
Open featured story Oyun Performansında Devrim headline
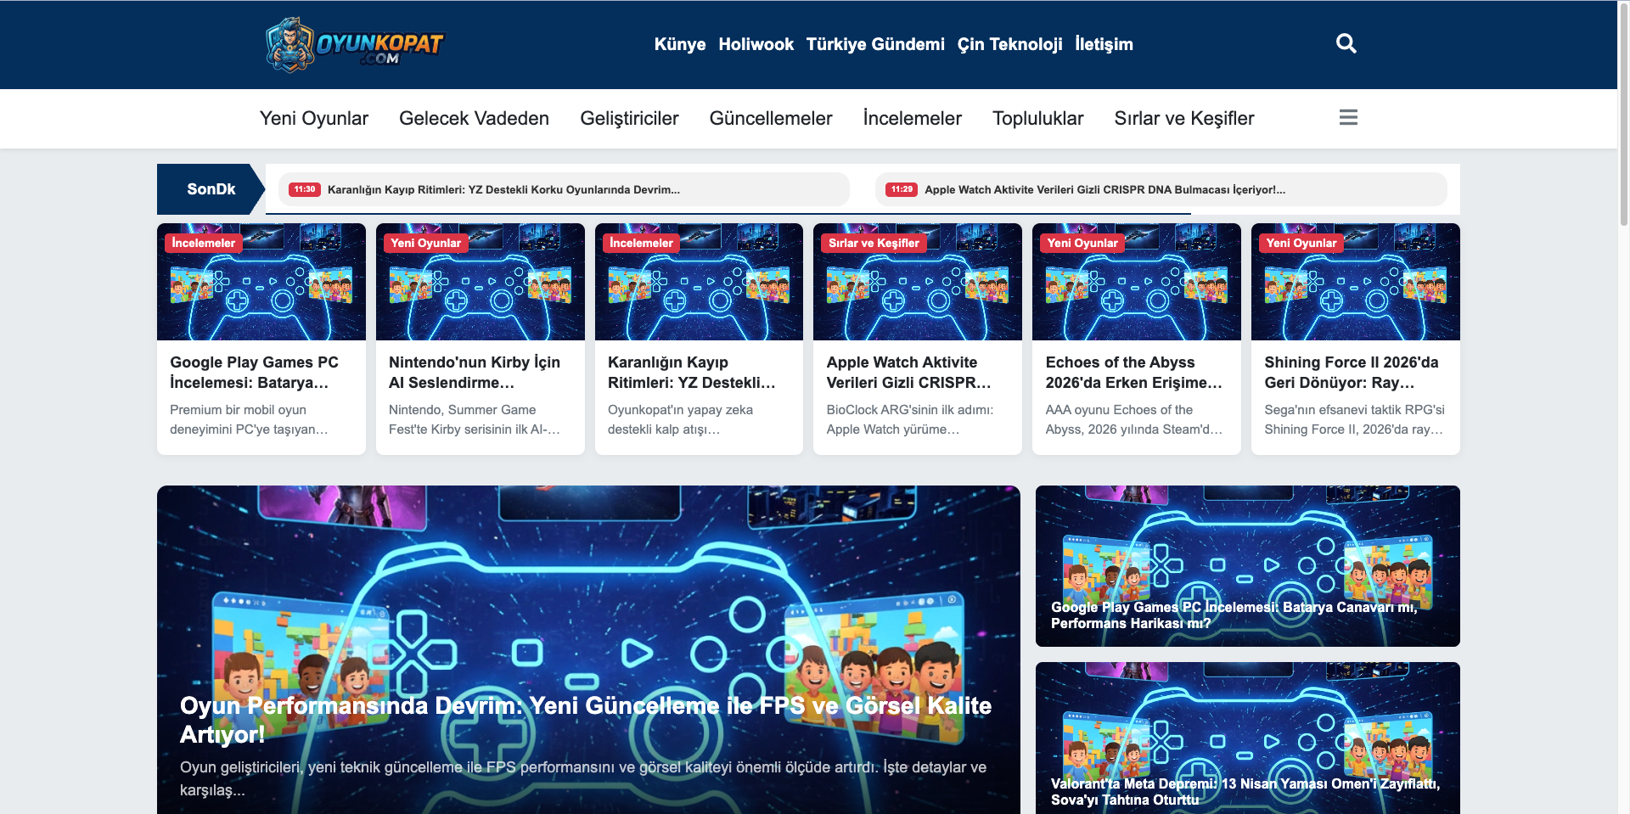click(586, 720)
